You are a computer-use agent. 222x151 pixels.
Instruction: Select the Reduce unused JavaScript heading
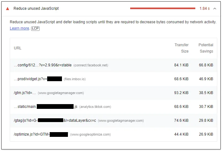pyautogui.click(x=36, y=8)
